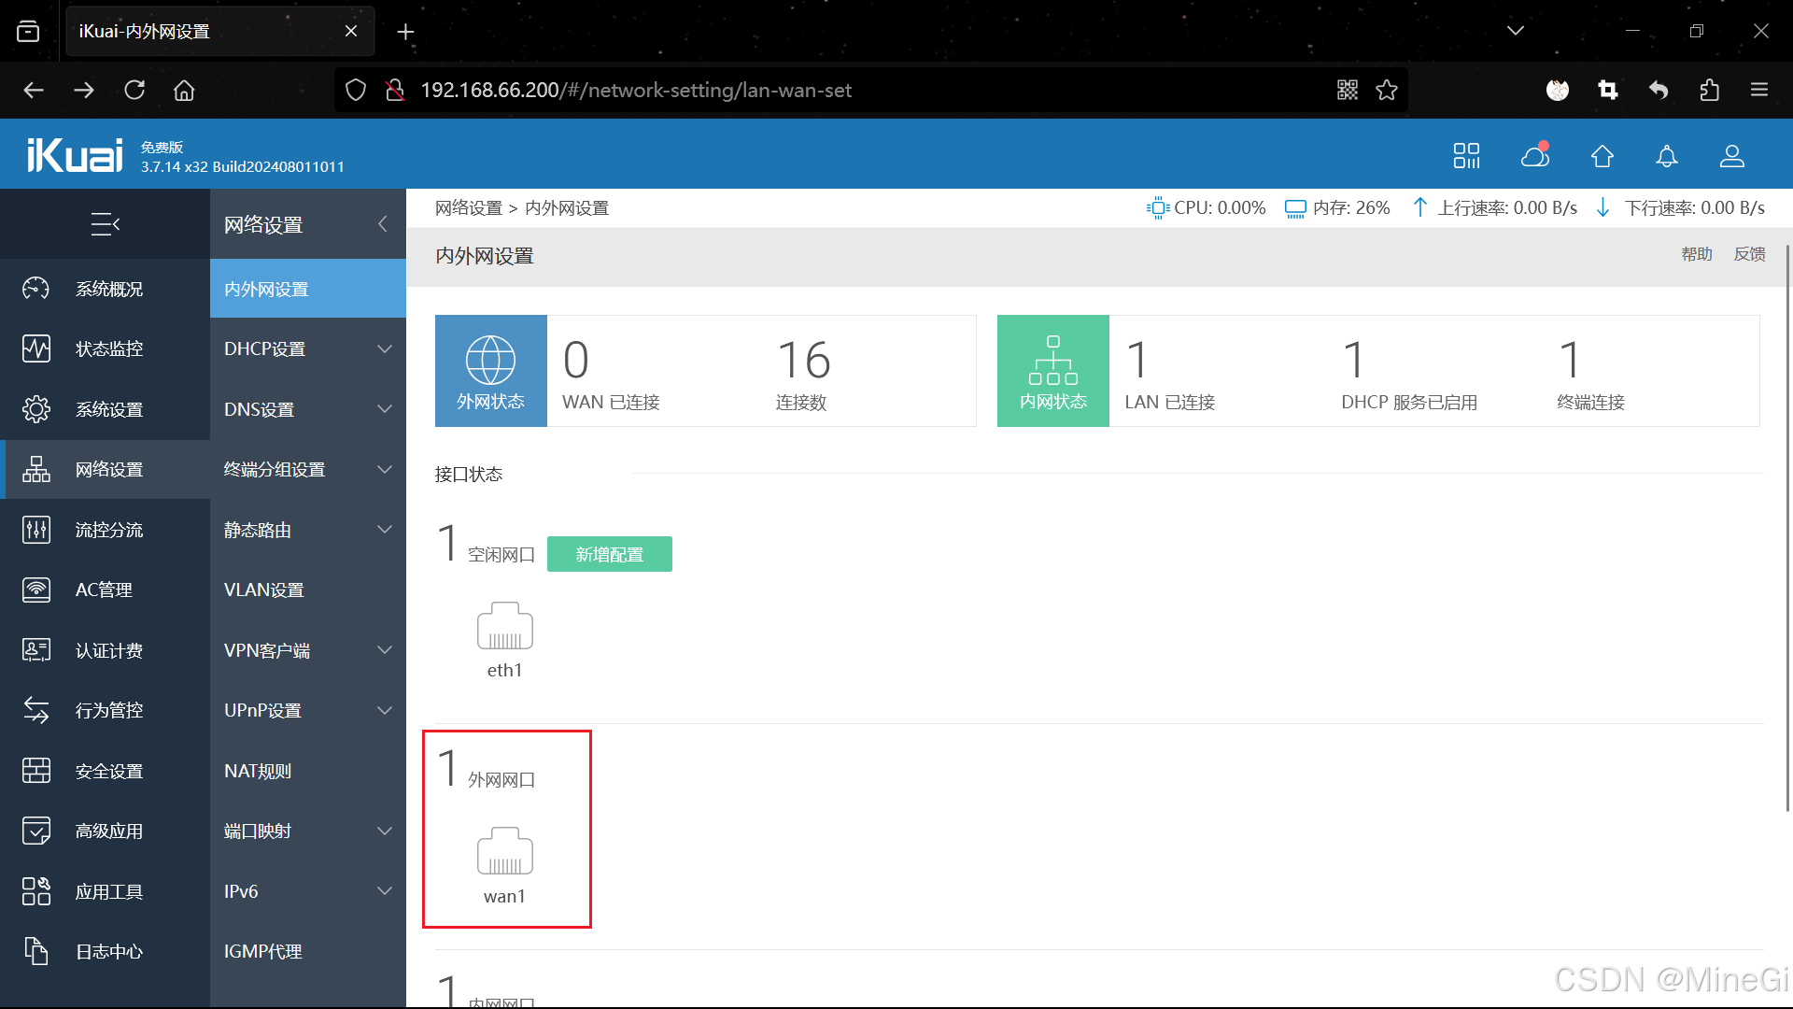
Task: Click the 外网状态 globe tile
Action: pyautogui.click(x=490, y=371)
